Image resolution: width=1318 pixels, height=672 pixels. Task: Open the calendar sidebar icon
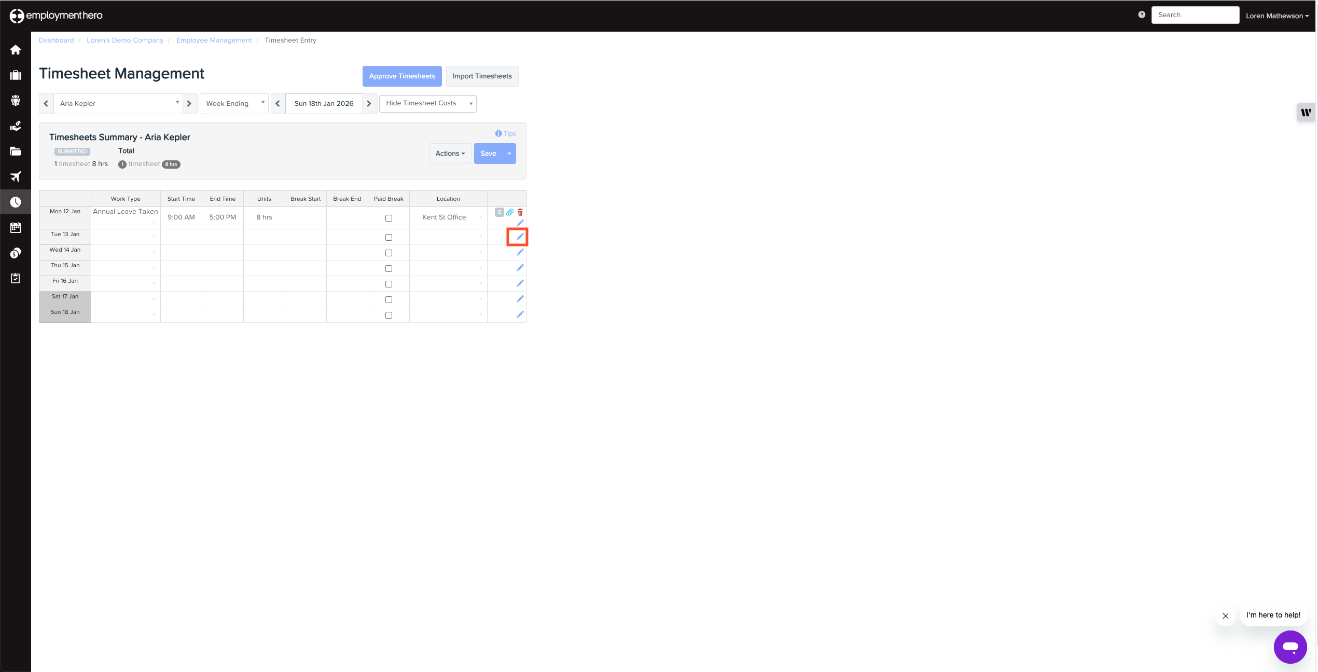pyautogui.click(x=16, y=227)
